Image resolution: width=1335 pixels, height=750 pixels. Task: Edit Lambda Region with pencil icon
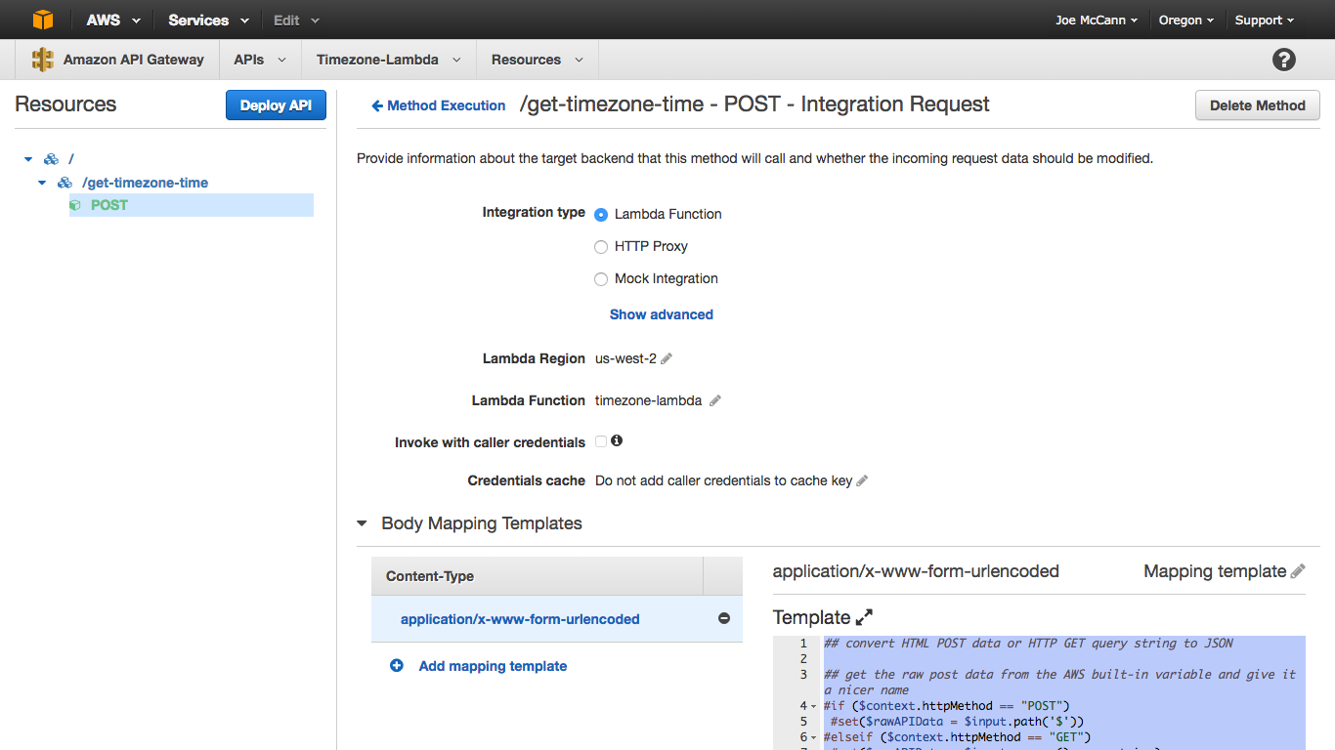pyautogui.click(x=667, y=358)
